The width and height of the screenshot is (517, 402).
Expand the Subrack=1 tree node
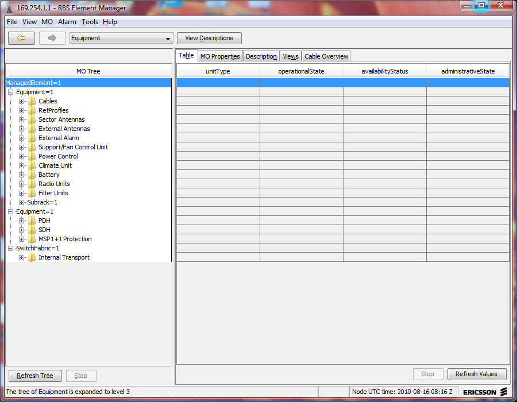pyautogui.click(x=21, y=202)
